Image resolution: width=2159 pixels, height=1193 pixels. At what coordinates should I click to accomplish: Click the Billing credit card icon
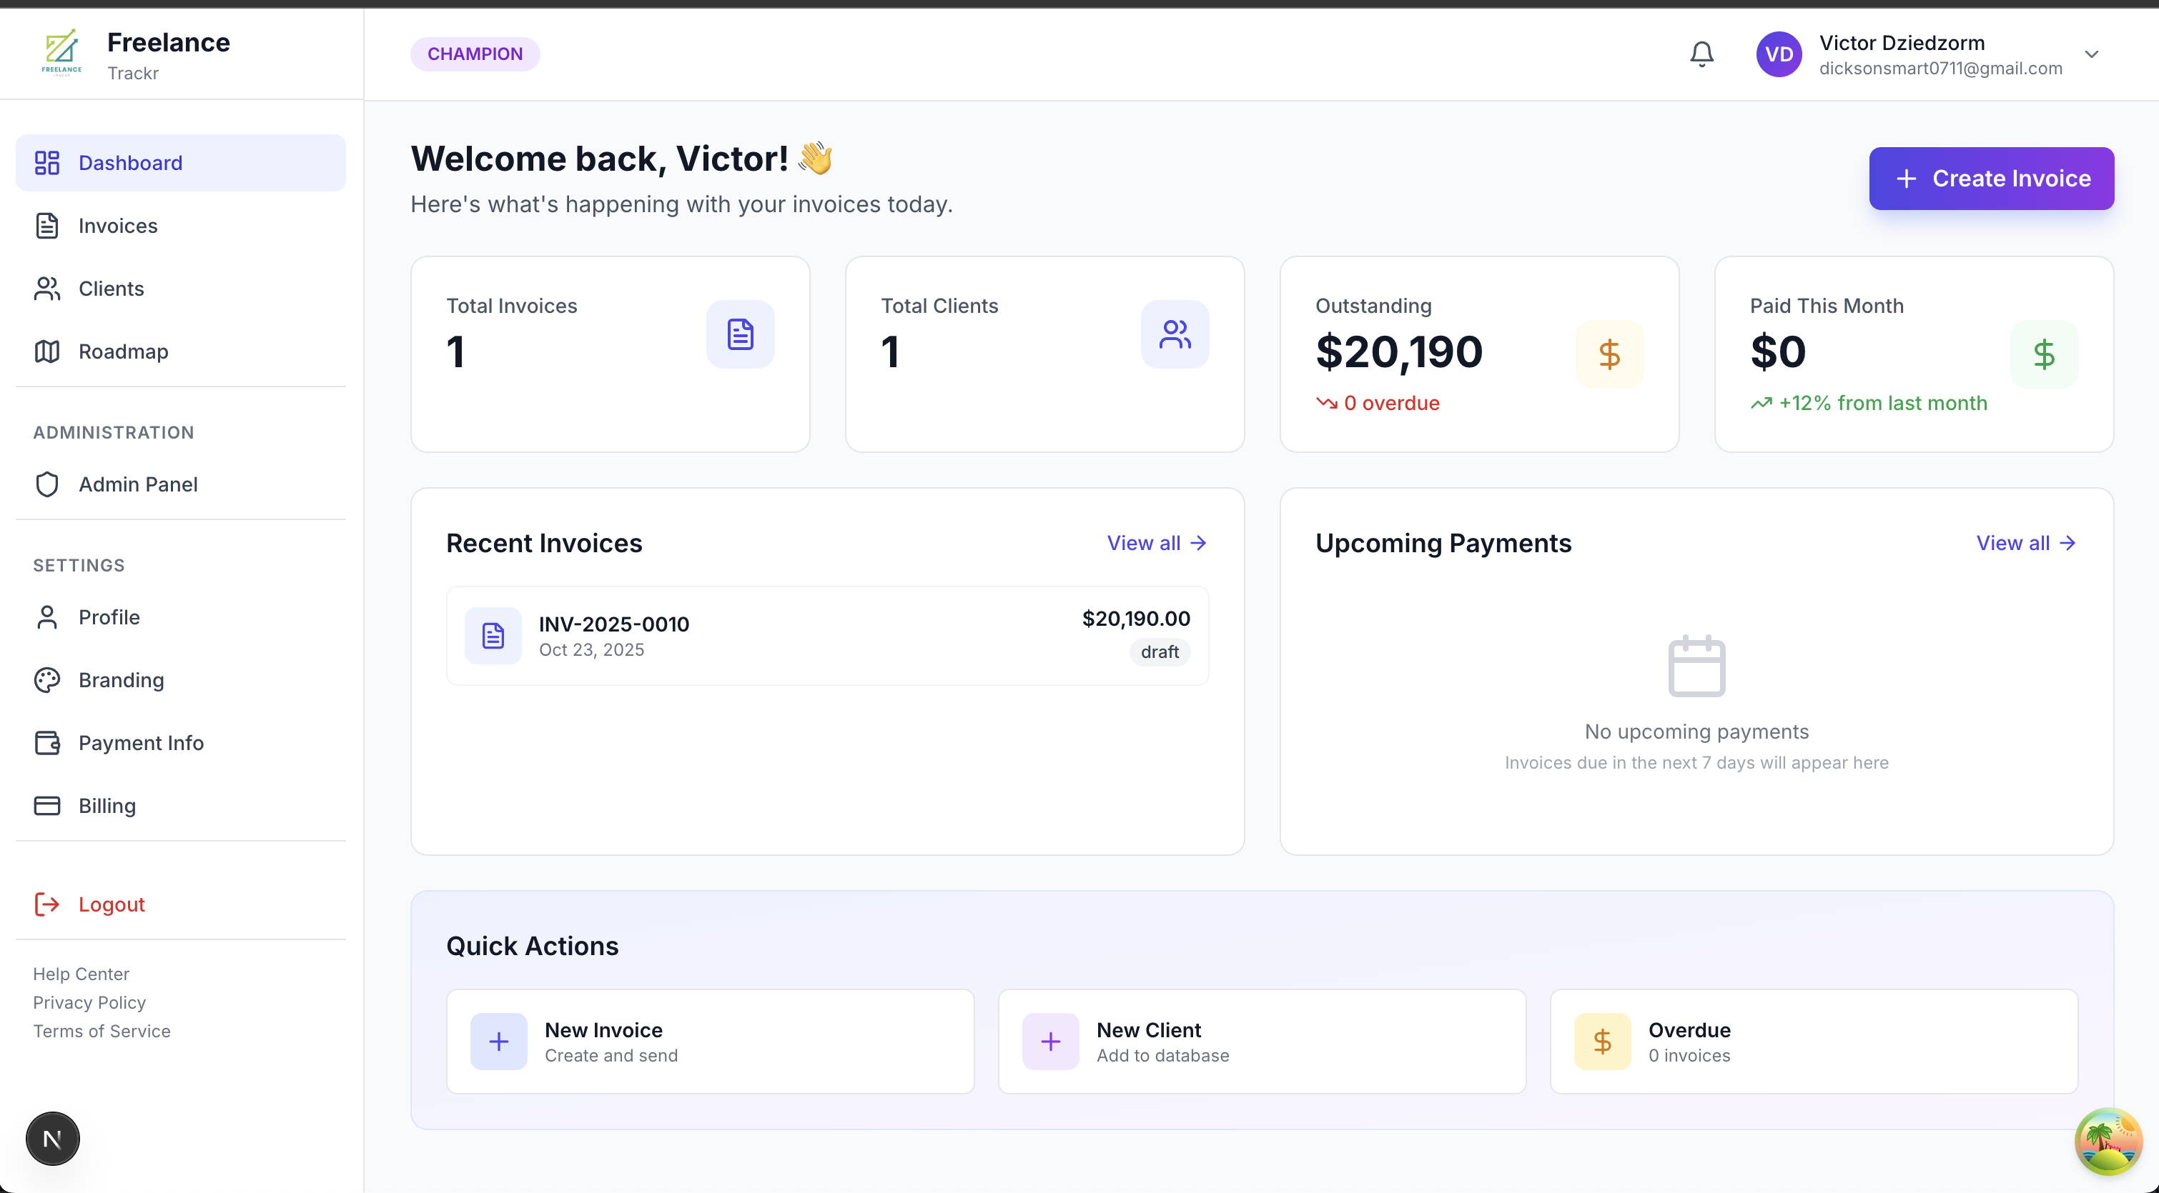tap(47, 805)
